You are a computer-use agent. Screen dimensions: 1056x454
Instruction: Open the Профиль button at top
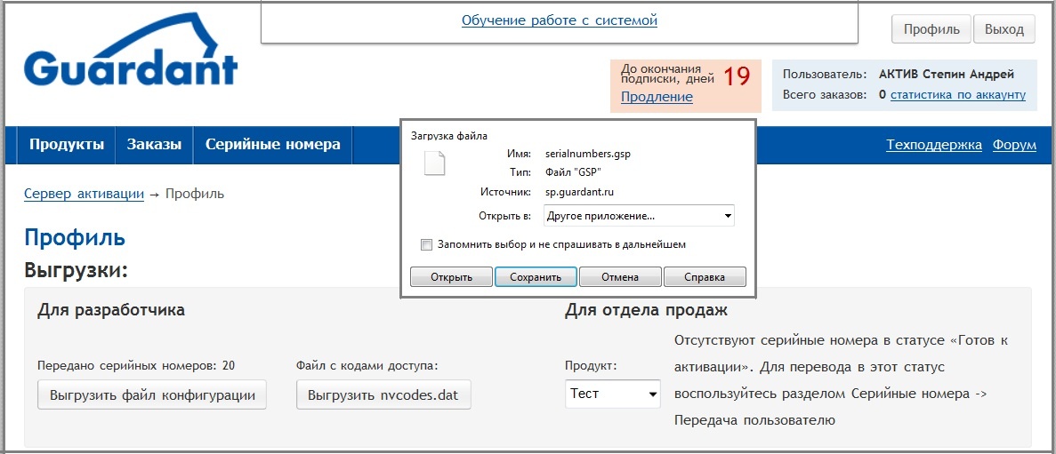931,29
